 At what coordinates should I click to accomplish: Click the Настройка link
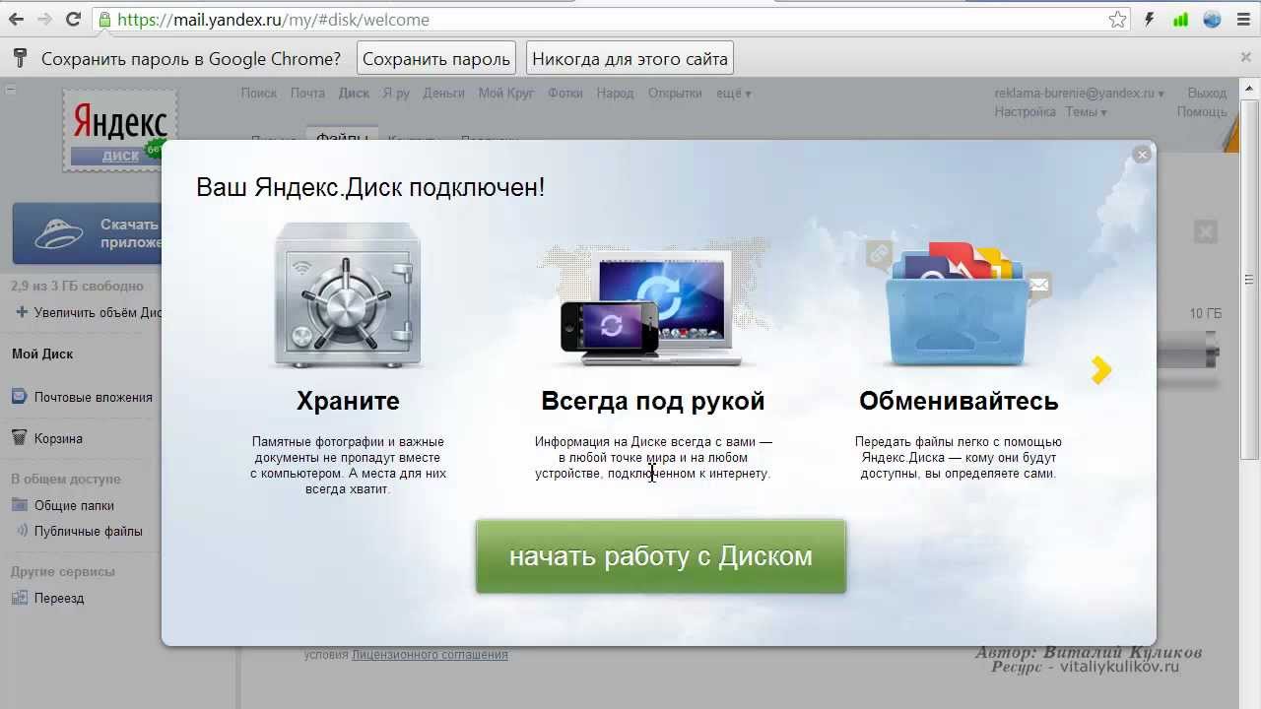pos(1026,111)
